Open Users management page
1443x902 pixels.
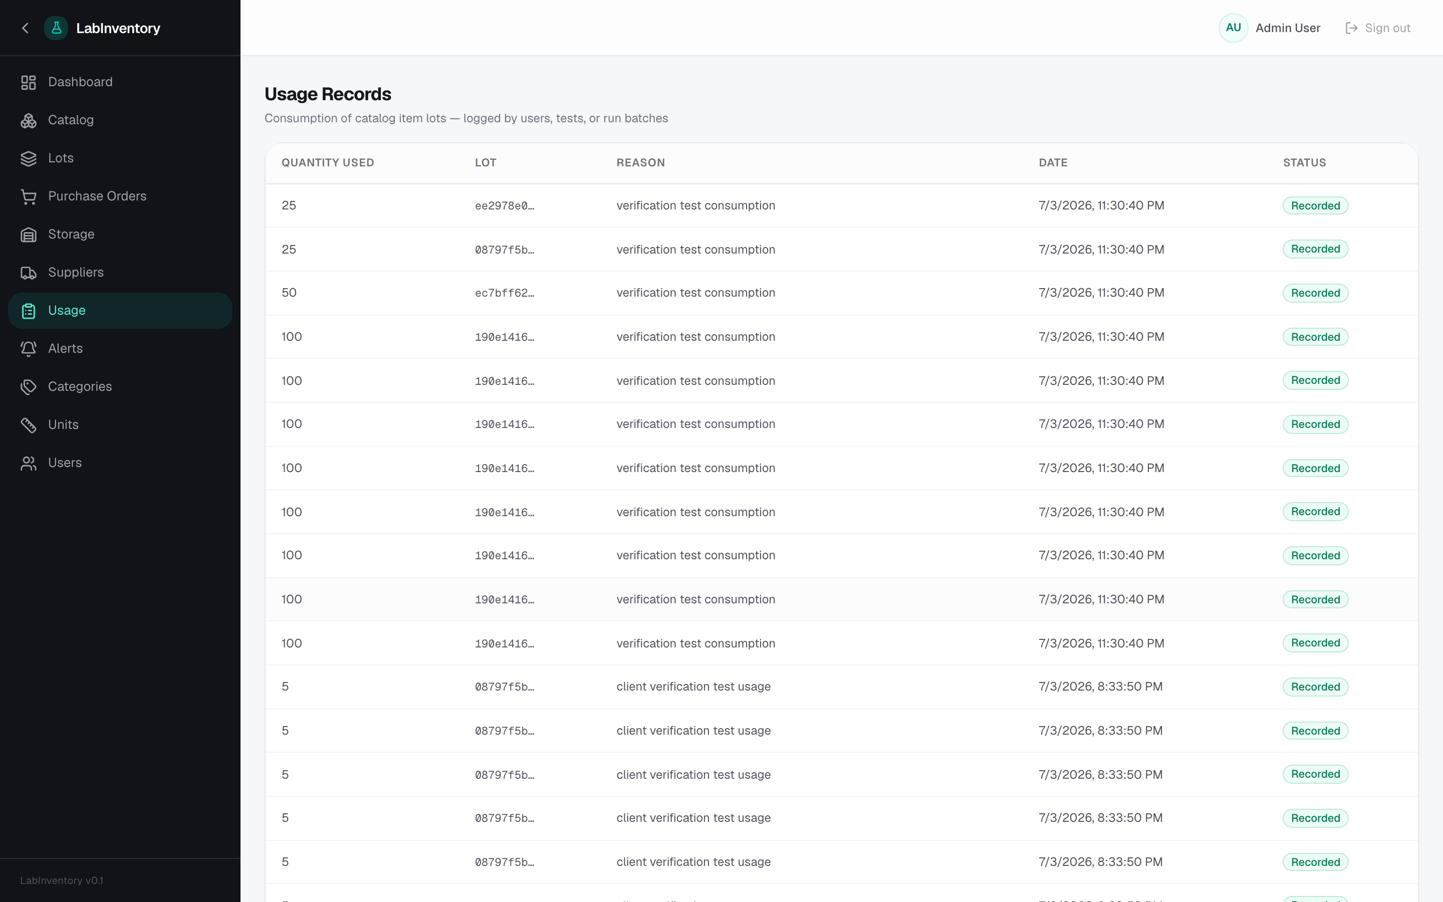pyautogui.click(x=120, y=463)
